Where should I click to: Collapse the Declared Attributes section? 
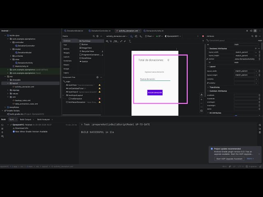coord(208,48)
